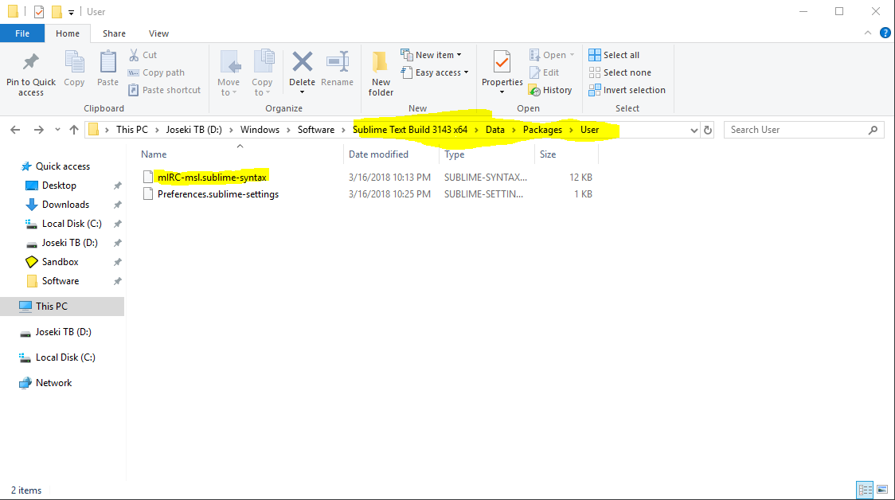Click Packages breadcrumb in address bar
895x500 pixels.
pos(542,130)
